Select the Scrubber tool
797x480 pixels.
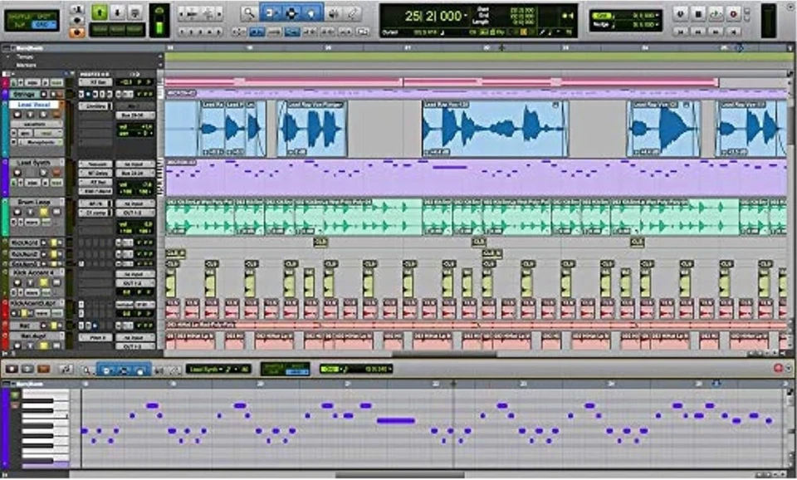[x=335, y=12]
